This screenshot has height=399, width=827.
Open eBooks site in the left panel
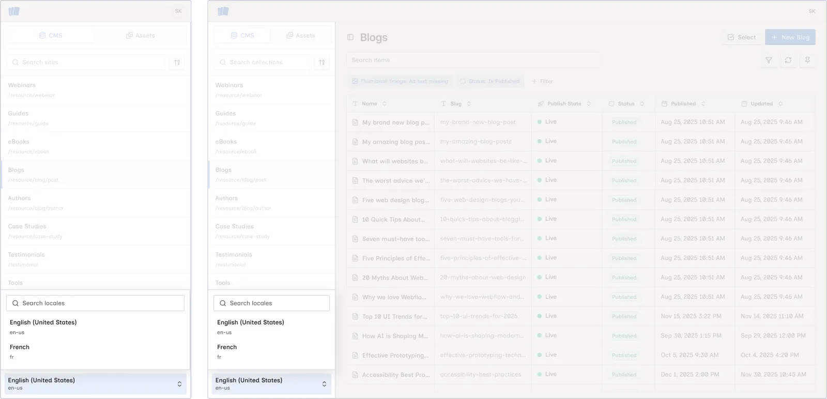pos(96,146)
